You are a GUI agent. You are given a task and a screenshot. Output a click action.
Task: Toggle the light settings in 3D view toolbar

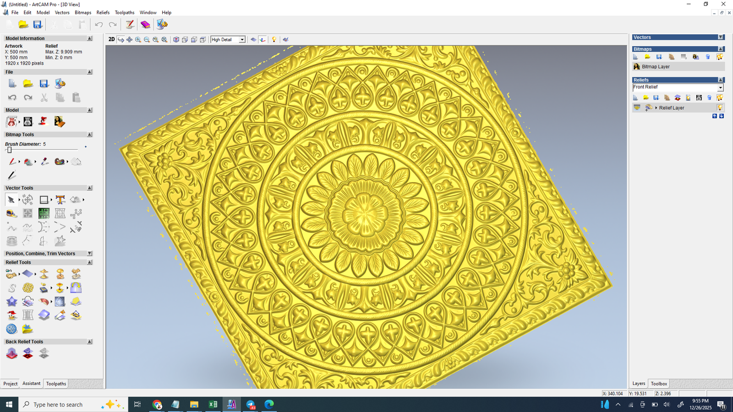coord(274,39)
